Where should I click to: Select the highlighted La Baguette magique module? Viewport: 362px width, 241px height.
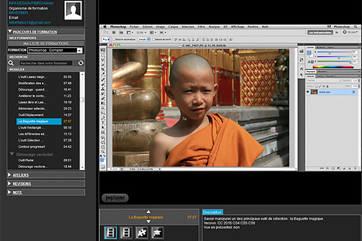pyautogui.click(x=39, y=121)
